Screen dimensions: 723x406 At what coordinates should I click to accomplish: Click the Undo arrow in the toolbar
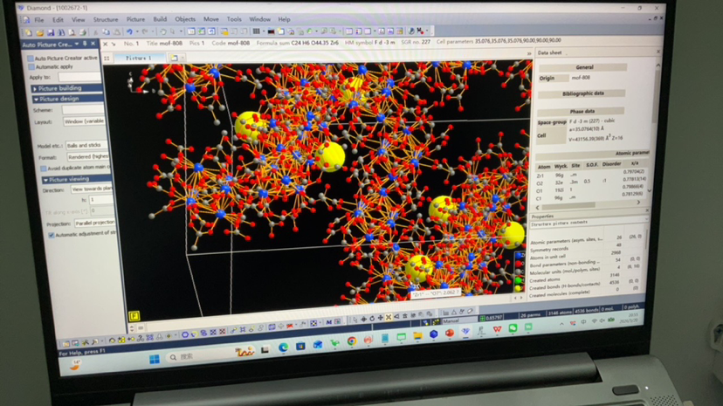tap(129, 32)
